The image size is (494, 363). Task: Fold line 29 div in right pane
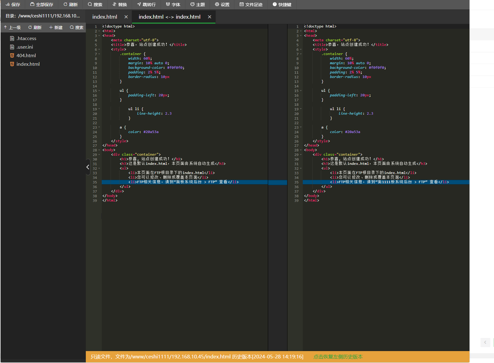click(301, 155)
